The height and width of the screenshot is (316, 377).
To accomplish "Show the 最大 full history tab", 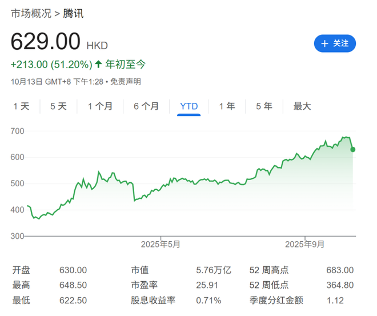I will 302,106.
